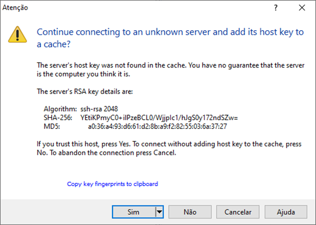
Task: Close the Atenção dialog with the X
Action: point(302,8)
